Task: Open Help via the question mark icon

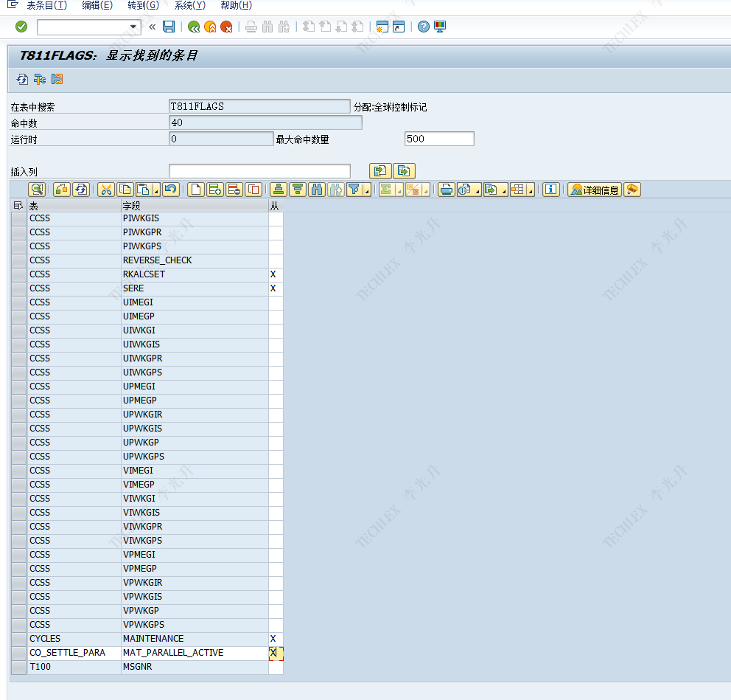Action: [x=423, y=27]
